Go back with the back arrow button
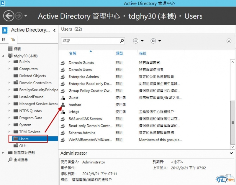This screenshot has width=236, height=185. click(9, 16)
